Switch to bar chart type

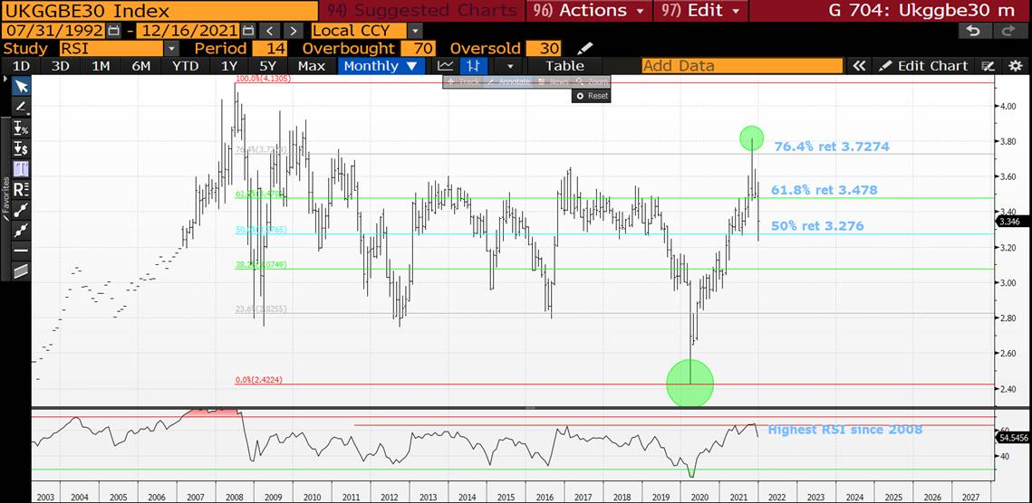pos(473,66)
